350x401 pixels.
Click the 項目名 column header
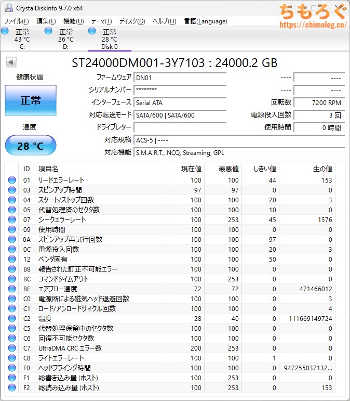pyautogui.click(x=101, y=169)
